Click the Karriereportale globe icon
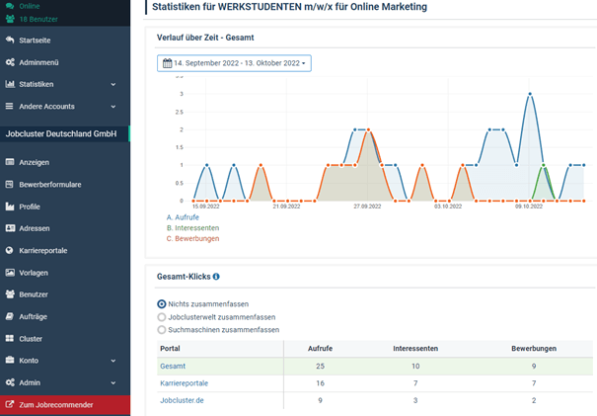The height and width of the screenshot is (416, 597). tap(10, 251)
